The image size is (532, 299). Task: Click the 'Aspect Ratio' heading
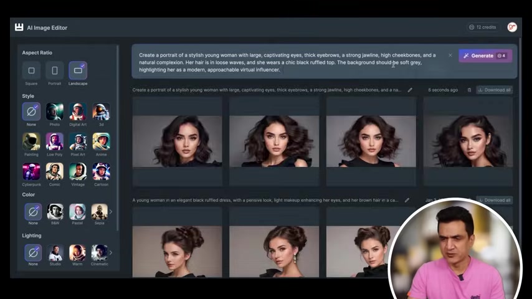tap(37, 52)
